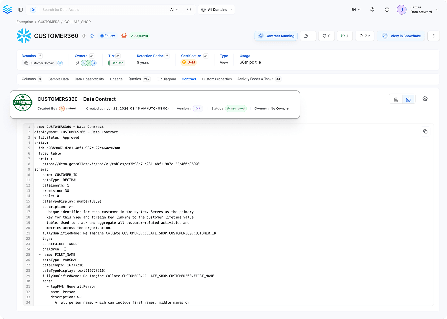Screen dimensions: 447x319
Task: Open contract settings gear icon
Action: [x=425, y=99]
